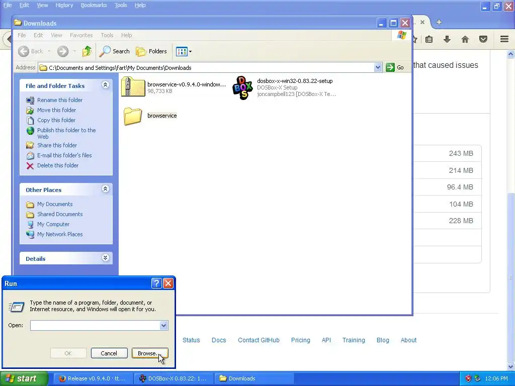Go up one folder level in Explorer

[x=87, y=51]
